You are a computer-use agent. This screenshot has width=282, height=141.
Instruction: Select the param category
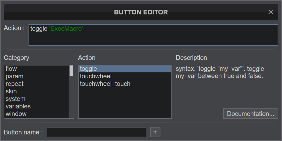(x=37, y=76)
